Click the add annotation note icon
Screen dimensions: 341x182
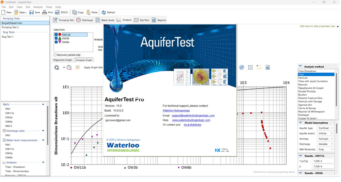259,67
